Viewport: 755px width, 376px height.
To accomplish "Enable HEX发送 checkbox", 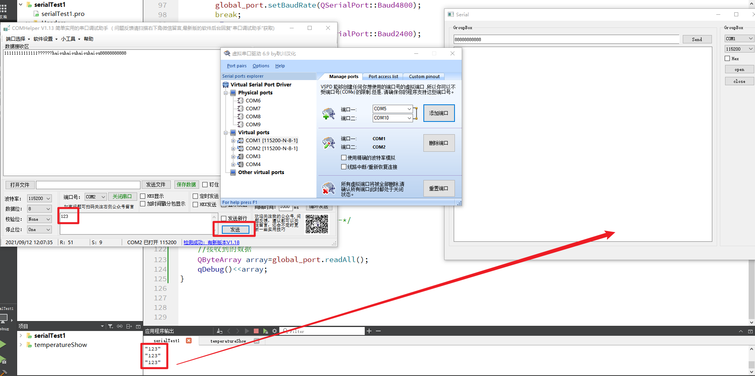I will pos(196,204).
